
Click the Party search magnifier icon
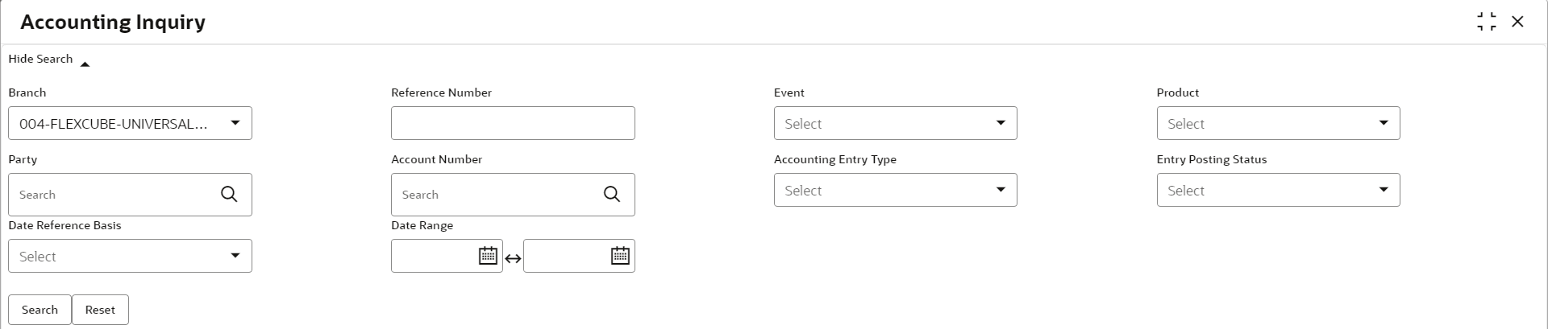(229, 195)
